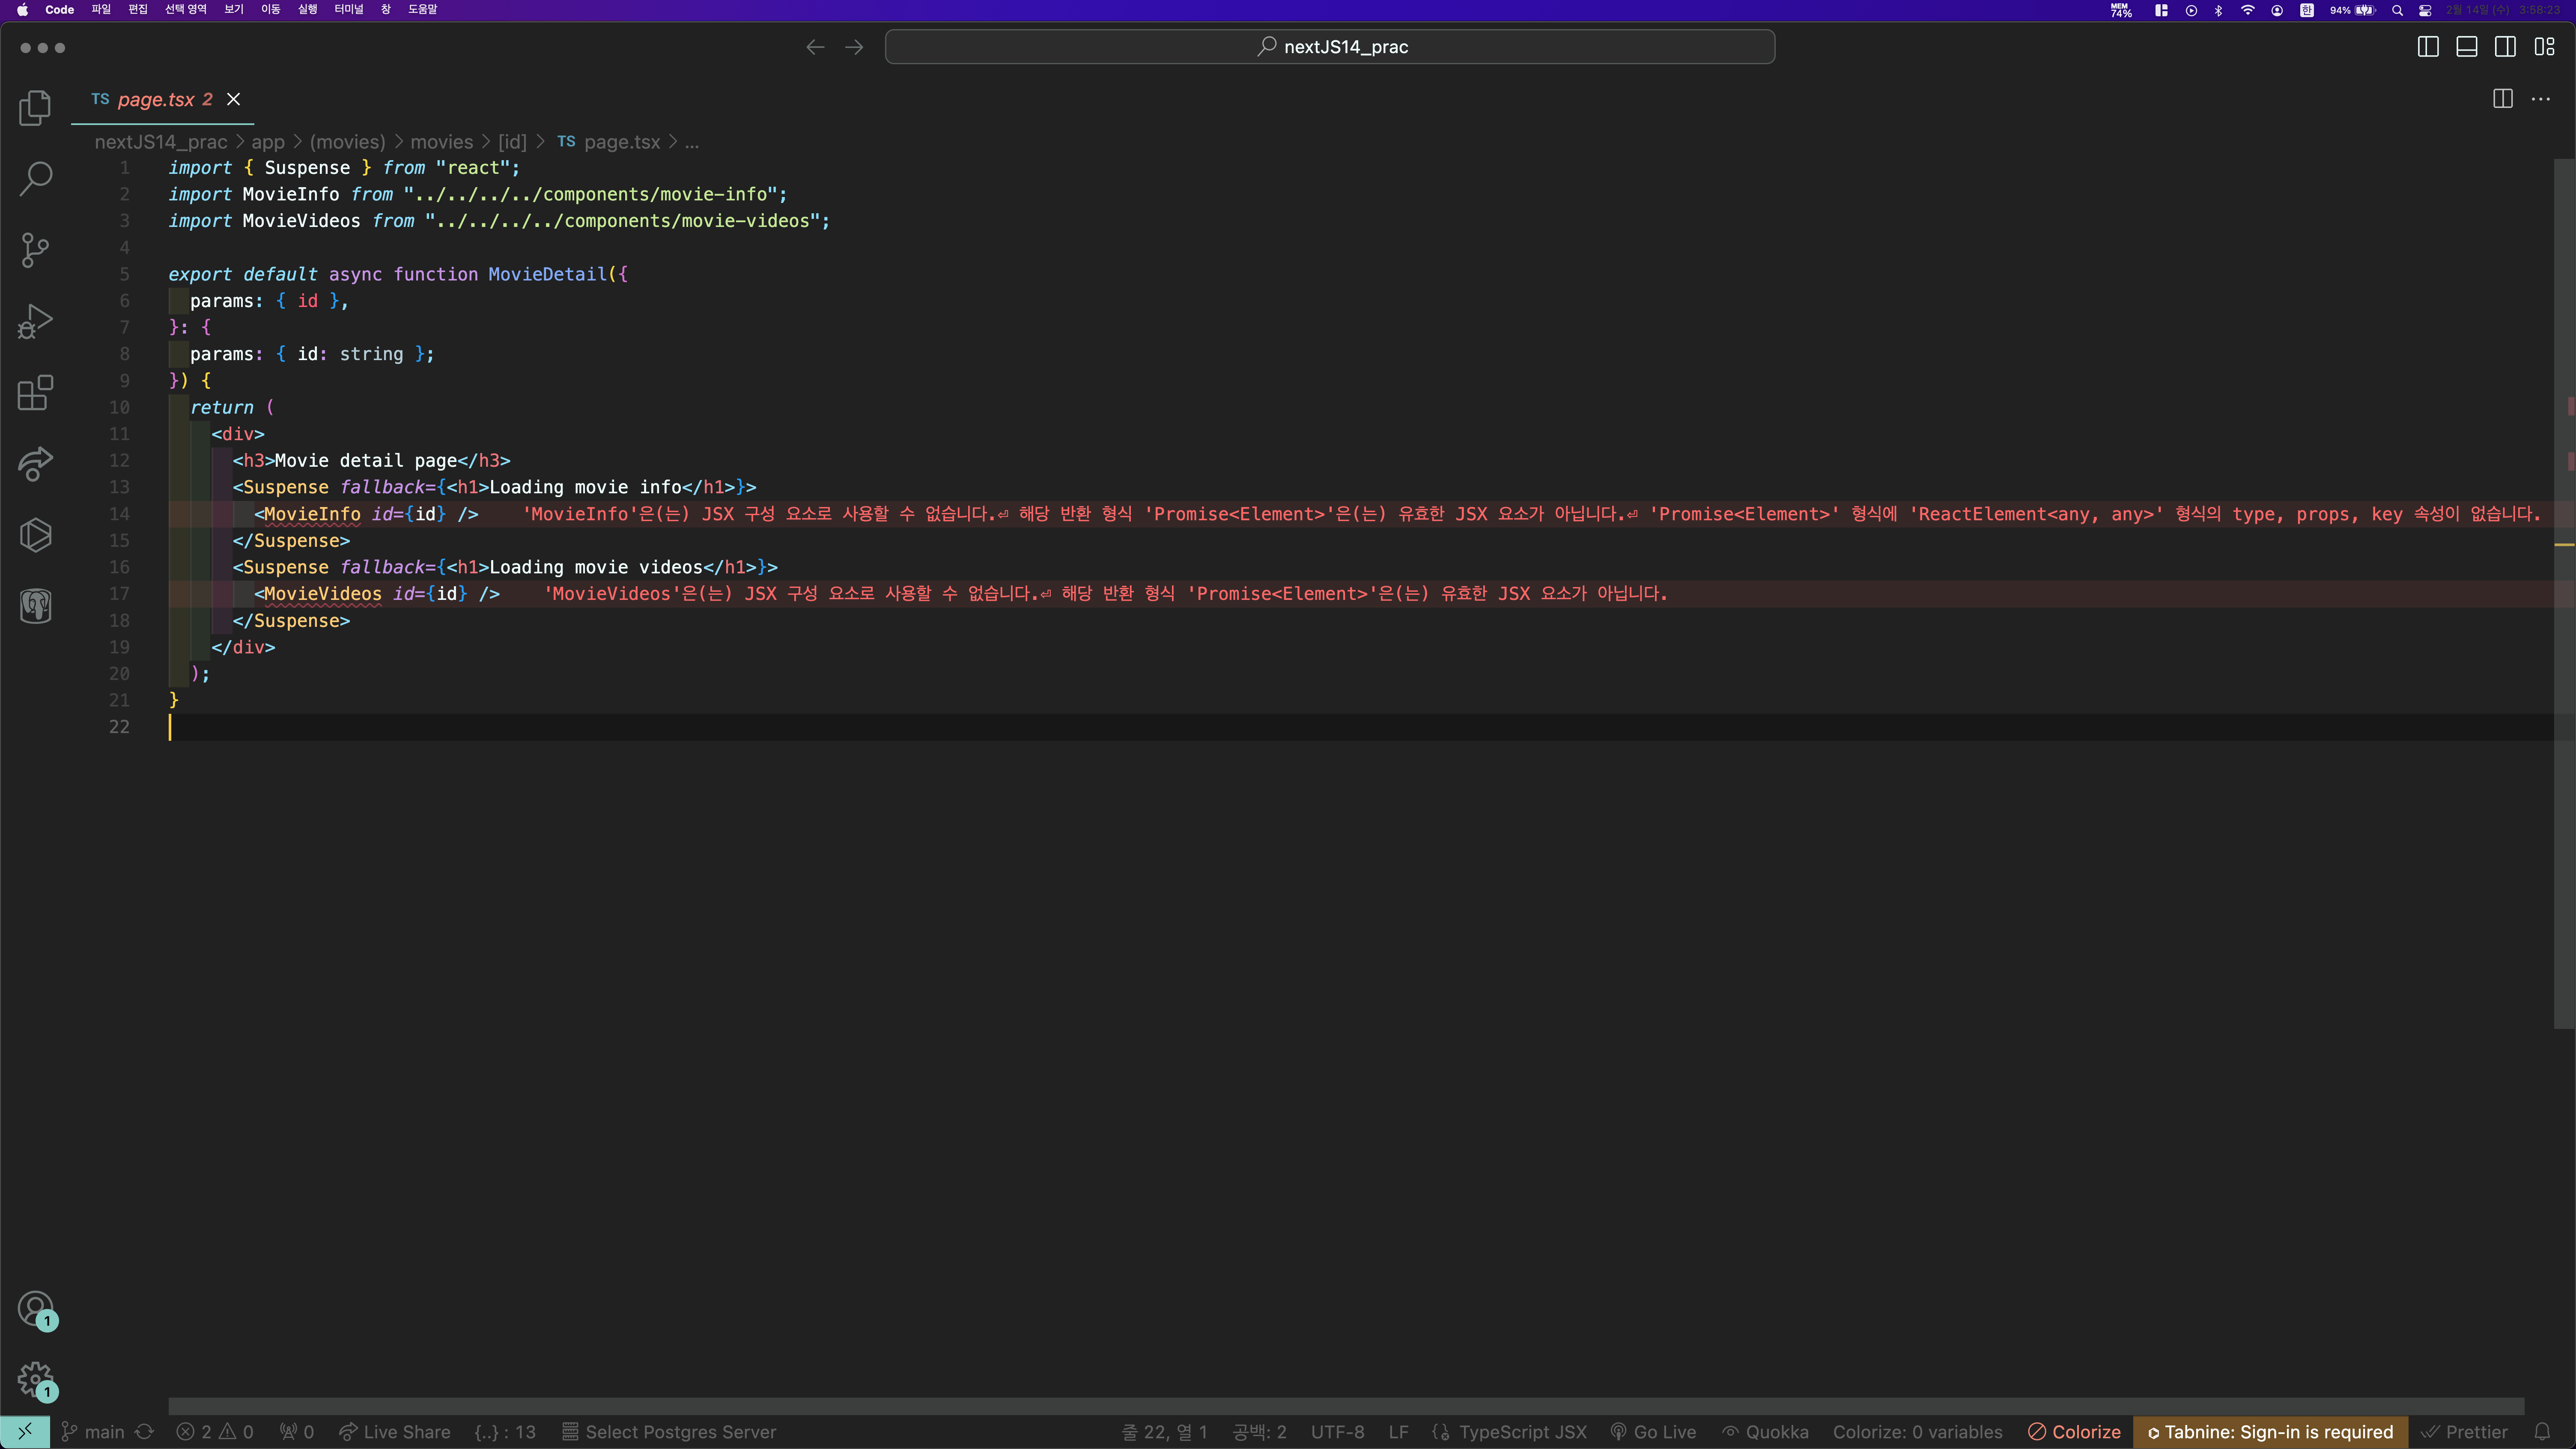Screen dimensions: 2576x1449
Task: Open the 터미널 menu
Action: click(349, 10)
